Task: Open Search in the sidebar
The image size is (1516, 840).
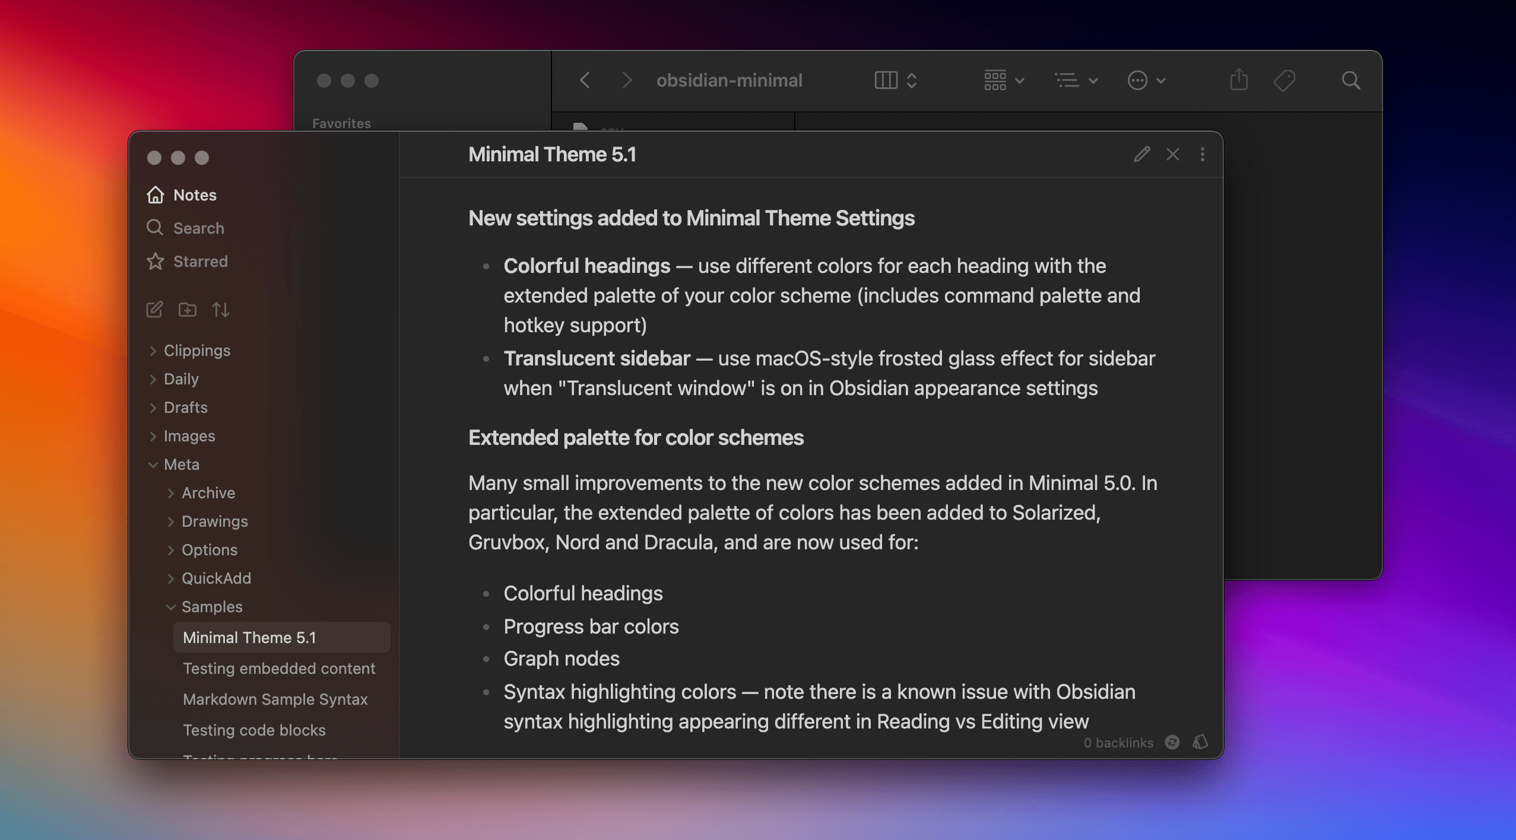Action: [198, 228]
